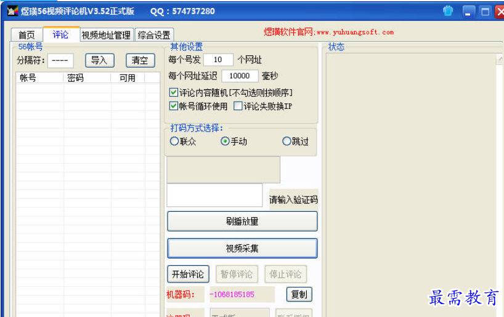Click the 密码 column header
Viewport: 504px width, 317px height.
(x=87, y=78)
